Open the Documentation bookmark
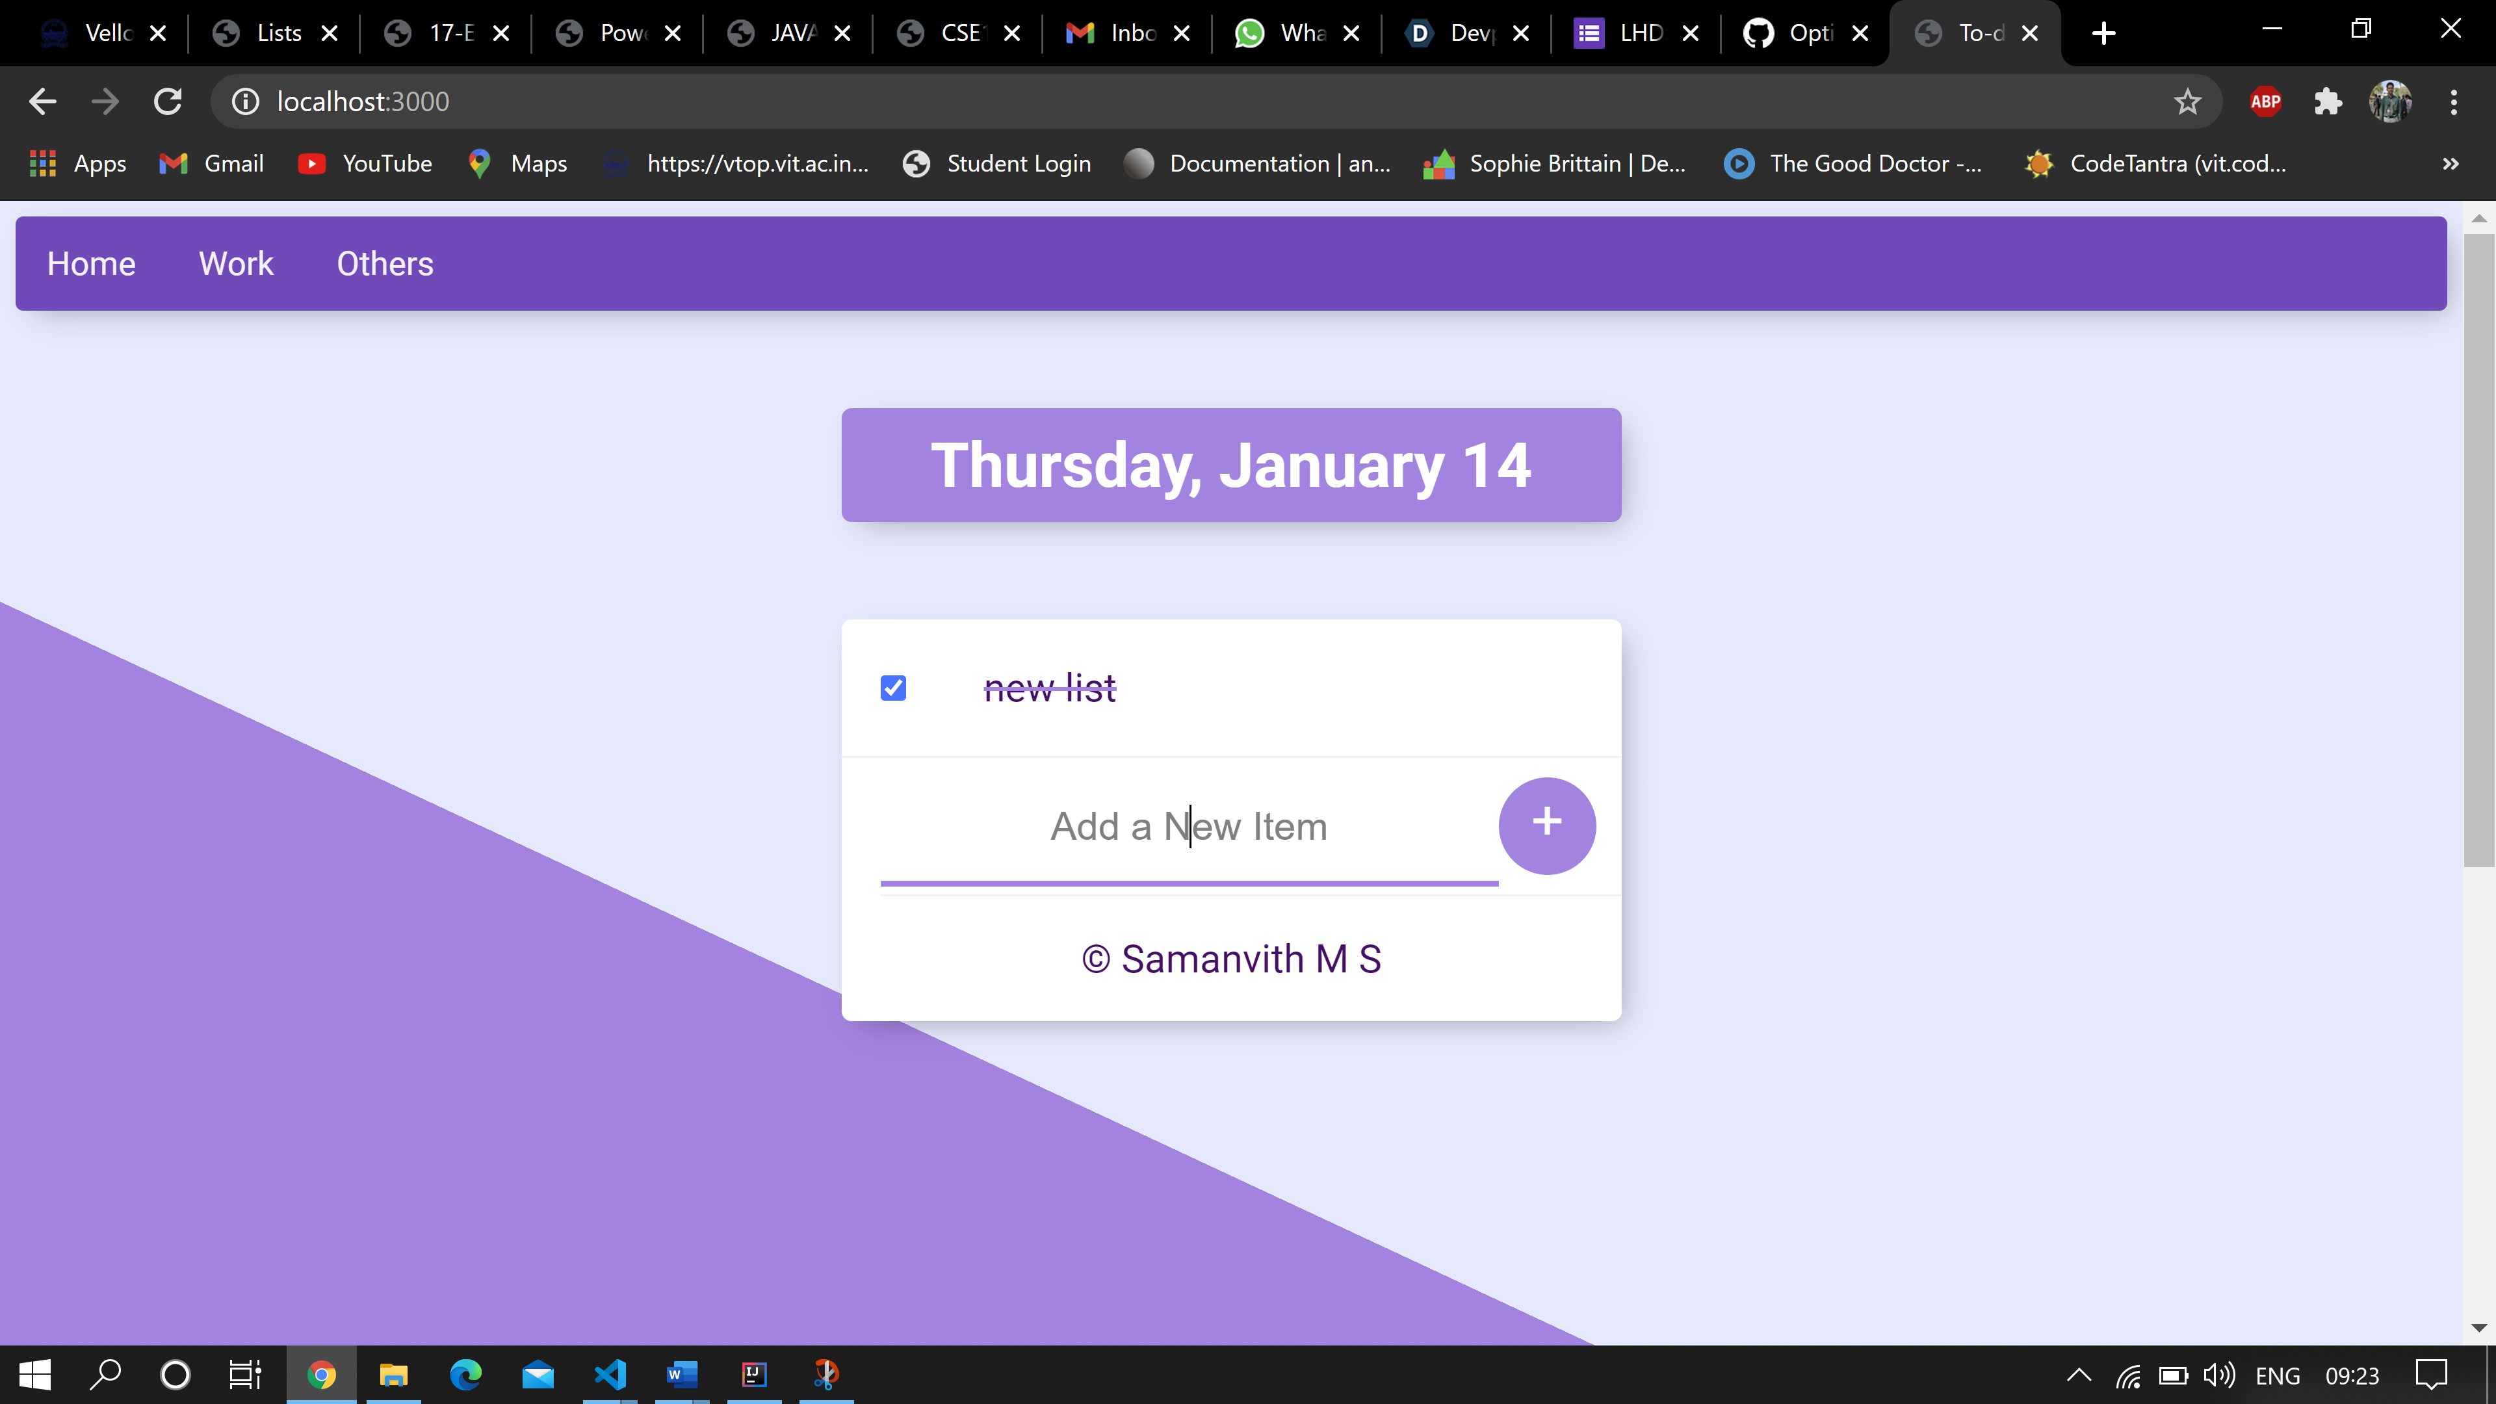The height and width of the screenshot is (1404, 2496). click(x=1258, y=164)
